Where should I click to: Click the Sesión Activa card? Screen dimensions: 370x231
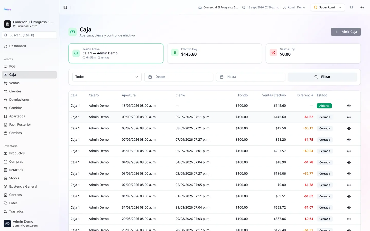pos(116,53)
